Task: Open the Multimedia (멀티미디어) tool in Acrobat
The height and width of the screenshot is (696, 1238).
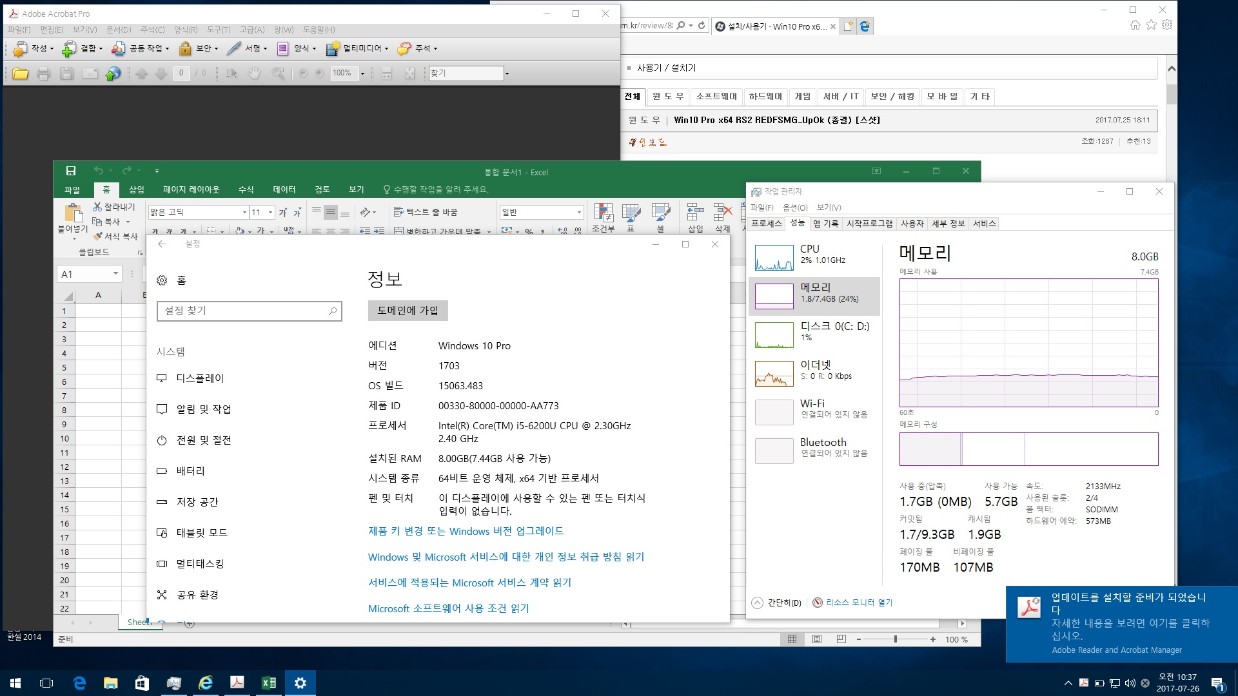Action: pyautogui.click(x=357, y=48)
